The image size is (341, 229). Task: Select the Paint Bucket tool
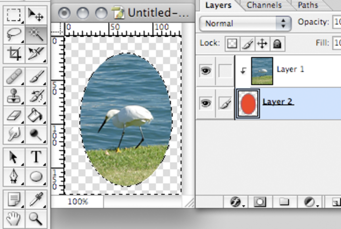click(36, 115)
